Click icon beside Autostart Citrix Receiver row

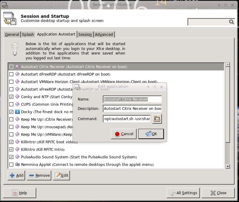[17, 67]
